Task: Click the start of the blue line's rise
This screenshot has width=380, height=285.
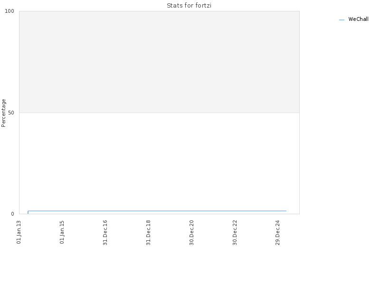Action: (28, 212)
